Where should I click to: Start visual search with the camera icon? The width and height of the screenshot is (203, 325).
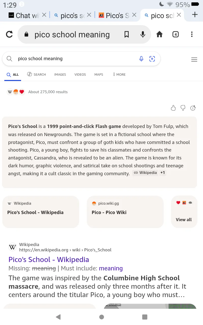[x=152, y=59]
